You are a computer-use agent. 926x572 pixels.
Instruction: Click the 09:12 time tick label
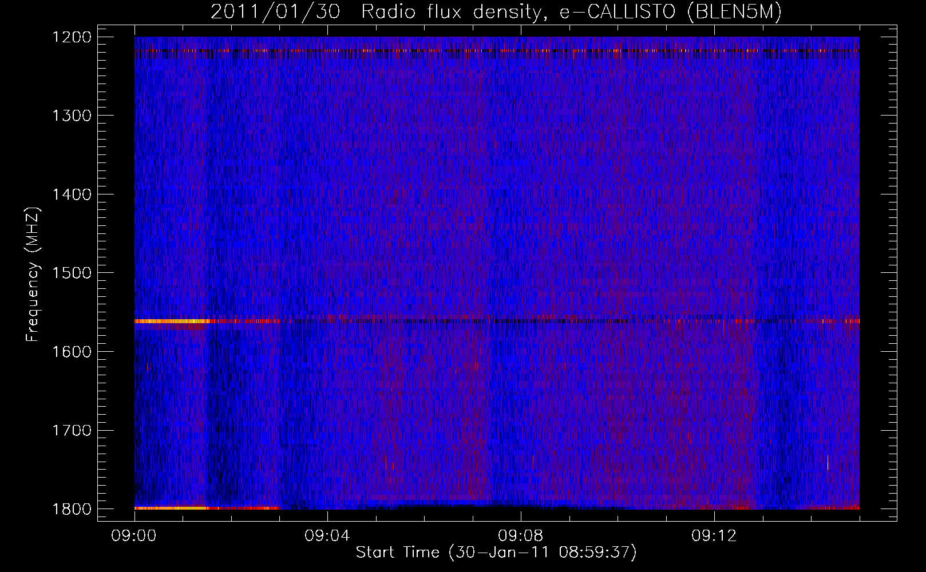coord(714,536)
